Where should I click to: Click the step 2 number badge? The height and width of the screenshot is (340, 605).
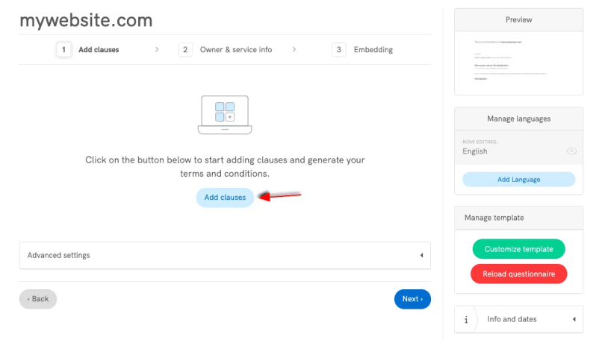click(x=185, y=50)
